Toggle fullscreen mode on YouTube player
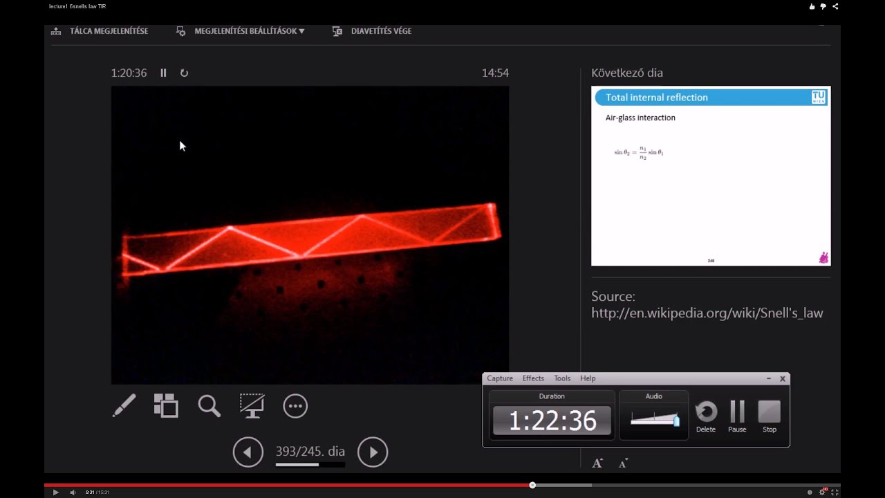 835,492
